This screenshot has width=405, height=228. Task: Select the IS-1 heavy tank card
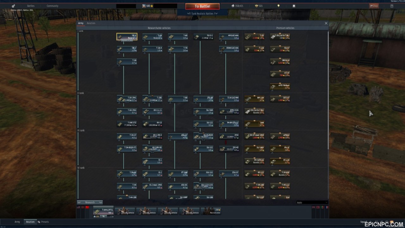pos(153,161)
